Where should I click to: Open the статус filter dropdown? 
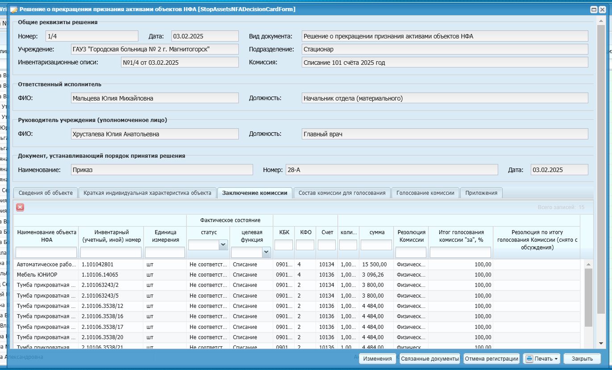[x=223, y=245]
